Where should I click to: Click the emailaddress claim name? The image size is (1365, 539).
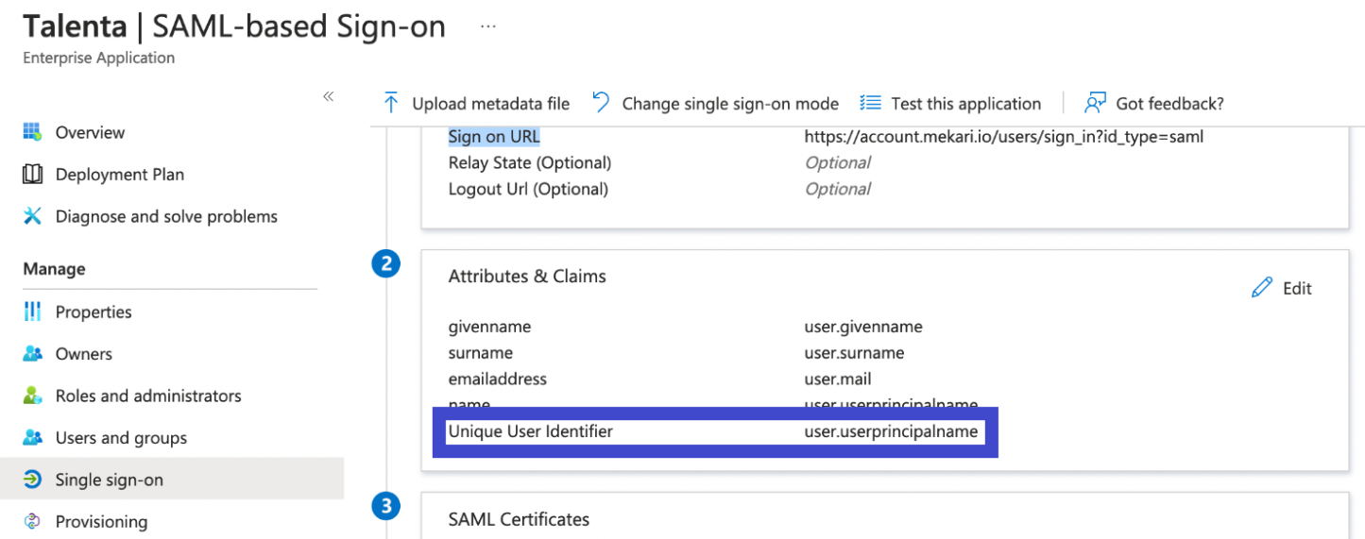point(498,379)
